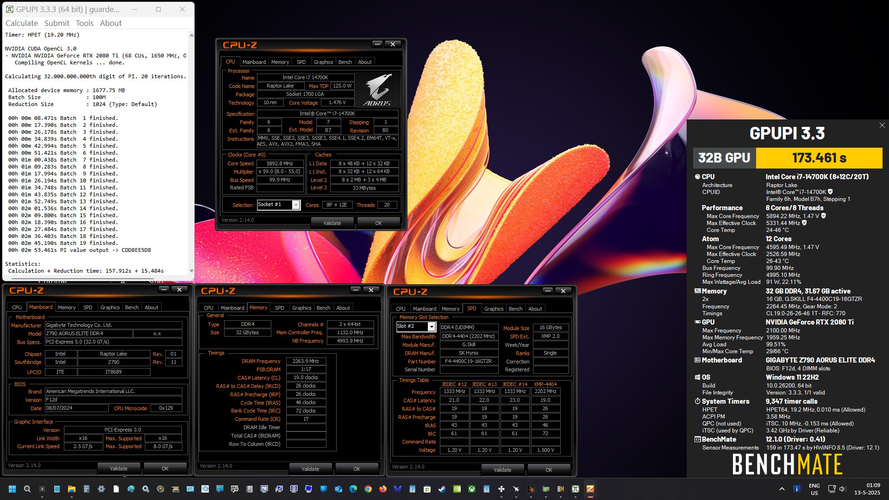
Task: Open Outlook from the taskbar
Action: point(338,489)
